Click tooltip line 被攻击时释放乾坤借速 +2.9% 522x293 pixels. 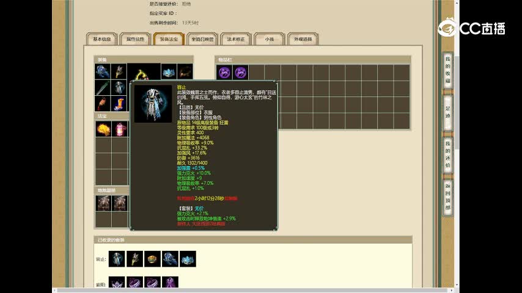click(x=207, y=219)
